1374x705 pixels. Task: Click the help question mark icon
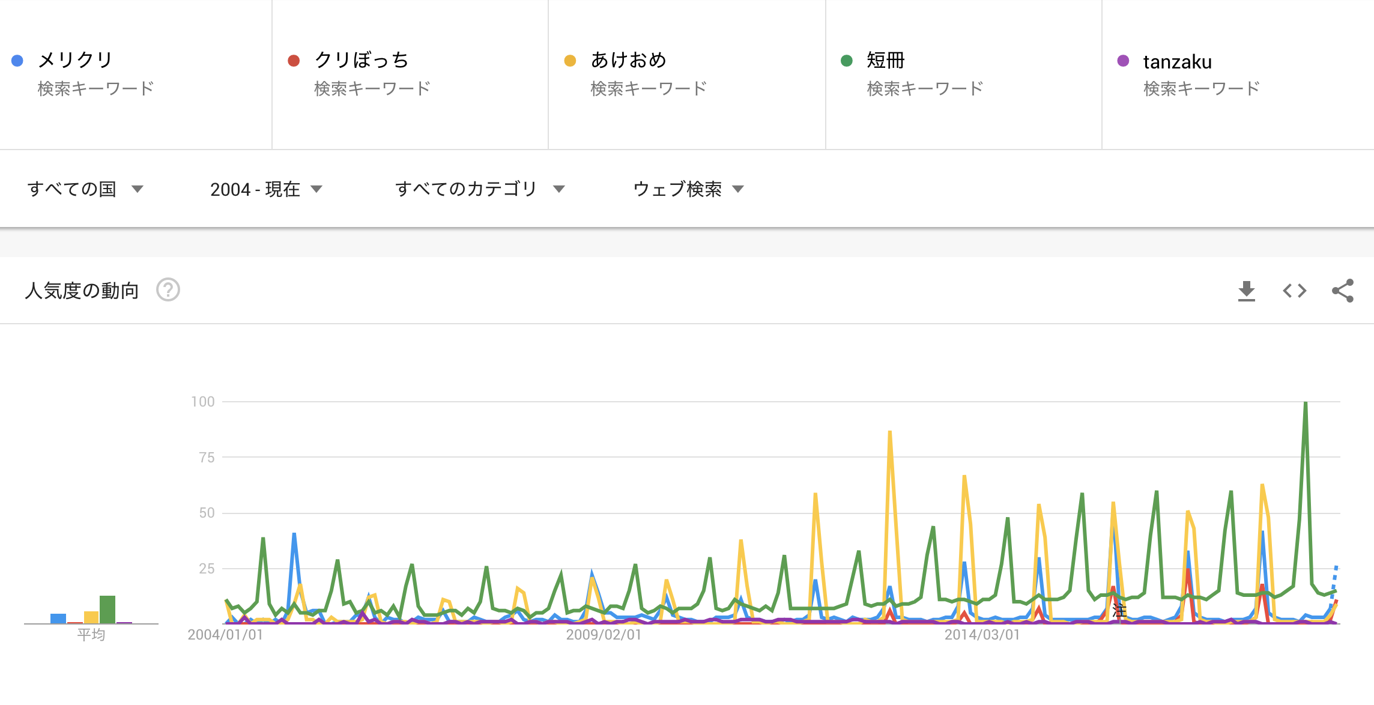point(168,290)
